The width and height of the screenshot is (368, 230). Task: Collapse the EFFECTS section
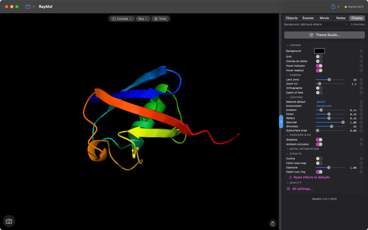(x=294, y=154)
